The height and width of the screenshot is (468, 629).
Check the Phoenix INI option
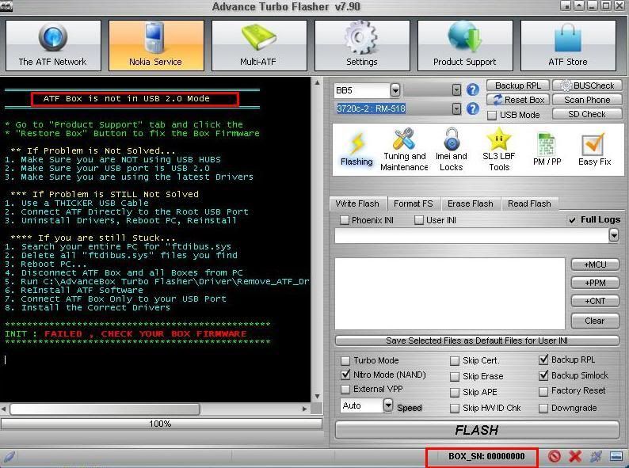point(344,220)
